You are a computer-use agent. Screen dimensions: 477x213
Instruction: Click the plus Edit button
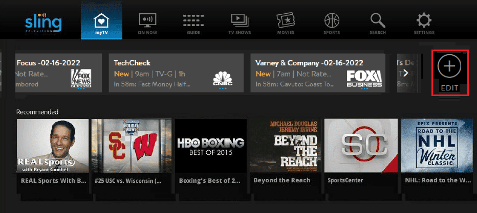[x=450, y=73]
